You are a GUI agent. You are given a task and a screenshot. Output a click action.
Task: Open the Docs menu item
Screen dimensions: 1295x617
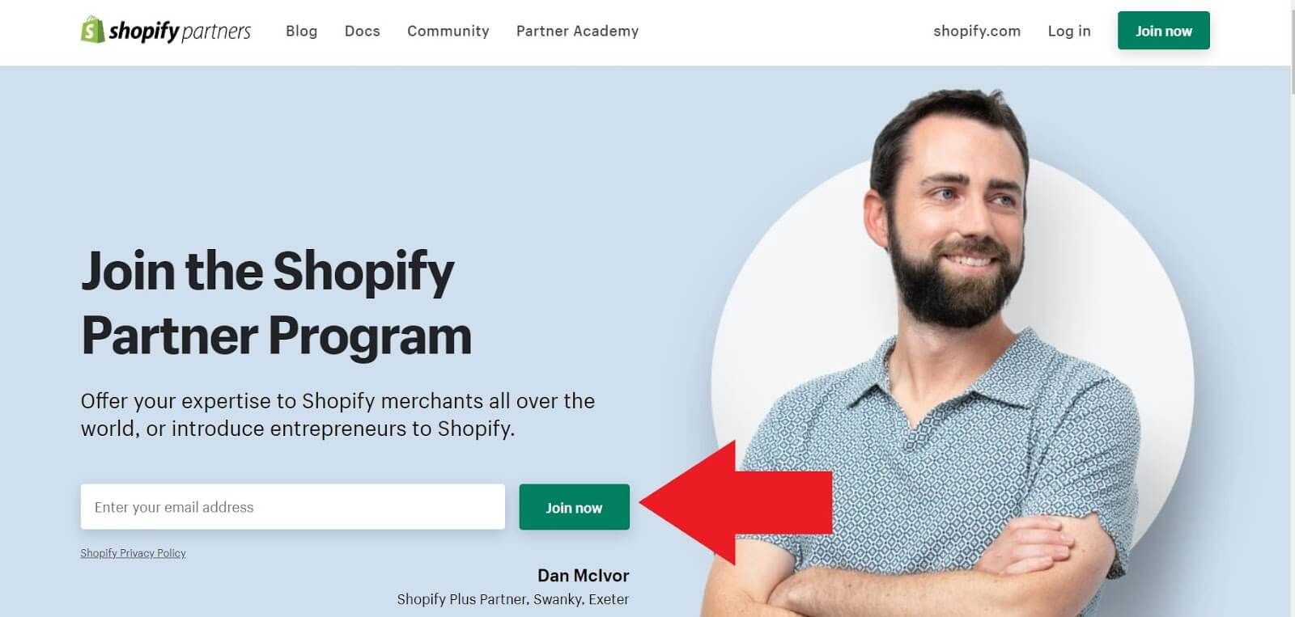point(362,31)
